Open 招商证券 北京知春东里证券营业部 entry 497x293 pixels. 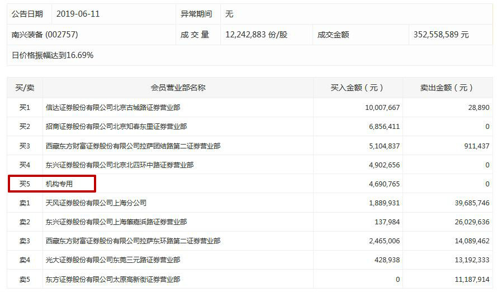pos(116,127)
